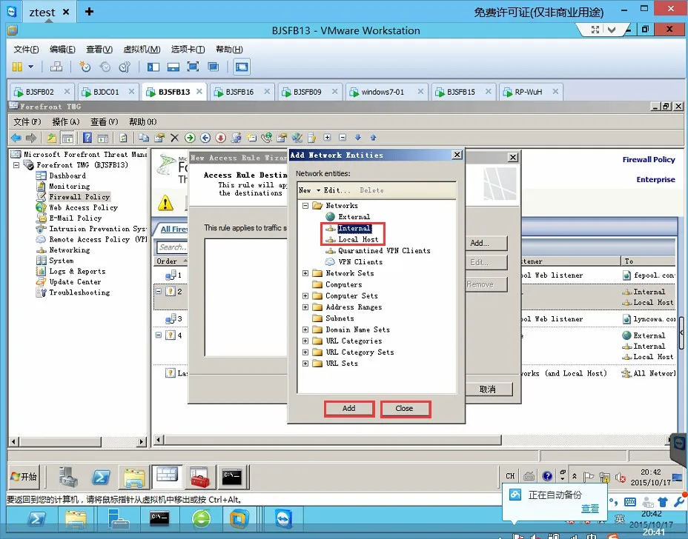The width and height of the screenshot is (688, 539).
Task: Open VMware Workstation icon in host taskbar
Action: 238,519
